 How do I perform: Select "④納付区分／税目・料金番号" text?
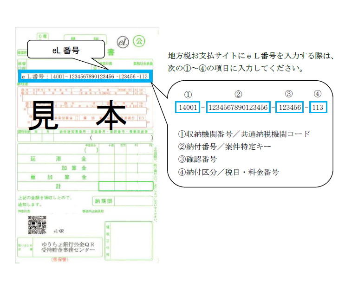[228, 172]
